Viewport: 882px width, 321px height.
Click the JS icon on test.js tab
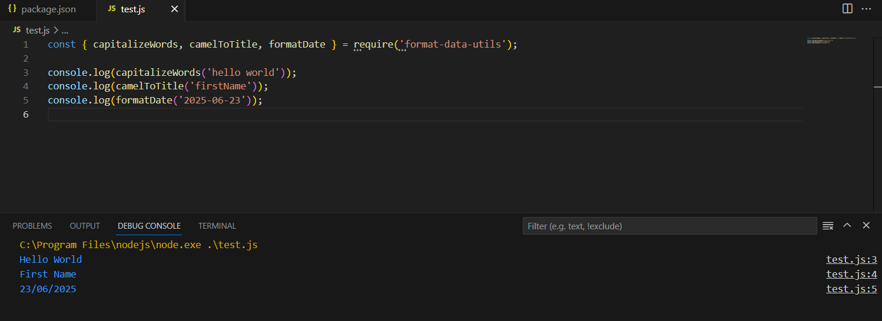tap(112, 9)
